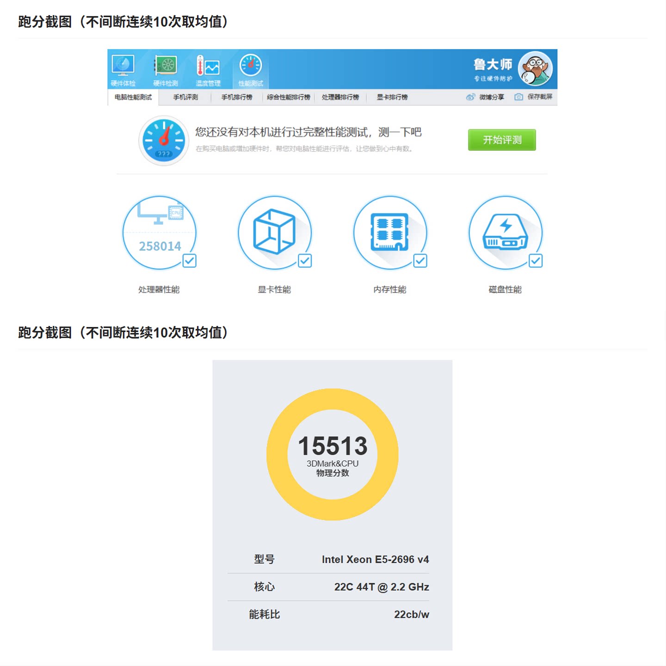Image resolution: width=666 pixels, height=666 pixels.
Task: Click the 保存截屏 camera icon
Action: click(518, 97)
